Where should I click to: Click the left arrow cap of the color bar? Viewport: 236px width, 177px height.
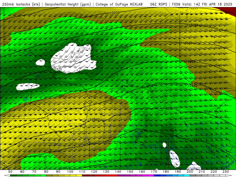point(7,176)
